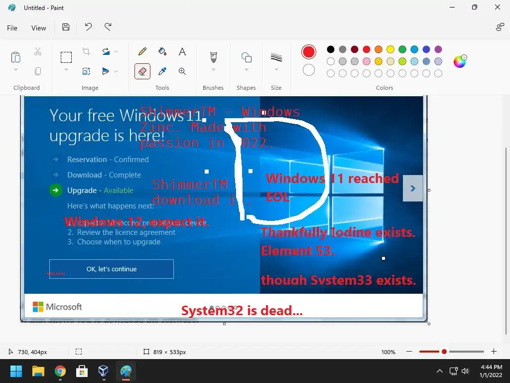This screenshot has width=510, height=383.
Task: Undo the last action
Action: point(88,27)
